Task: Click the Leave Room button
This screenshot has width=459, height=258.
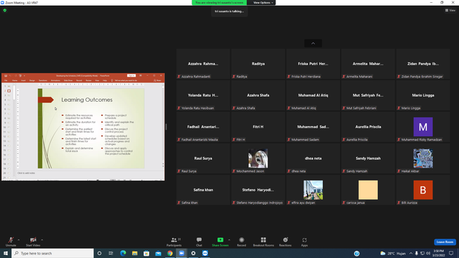Action: click(x=445, y=242)
